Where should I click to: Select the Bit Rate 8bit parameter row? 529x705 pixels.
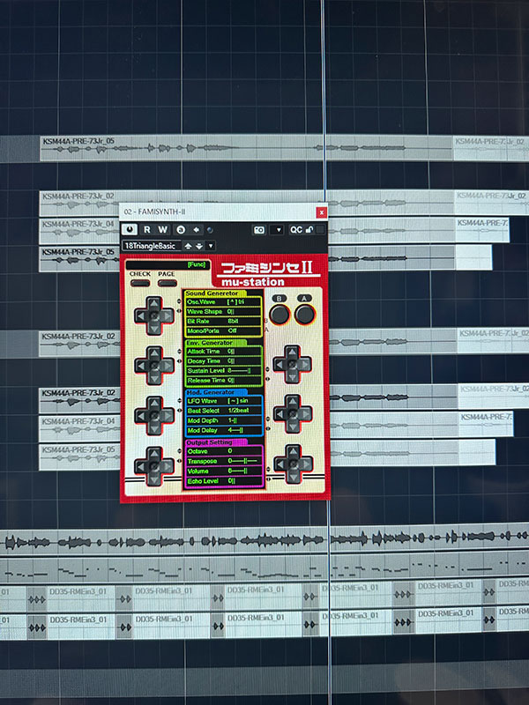pyautogui.click(x=224, y=321)
